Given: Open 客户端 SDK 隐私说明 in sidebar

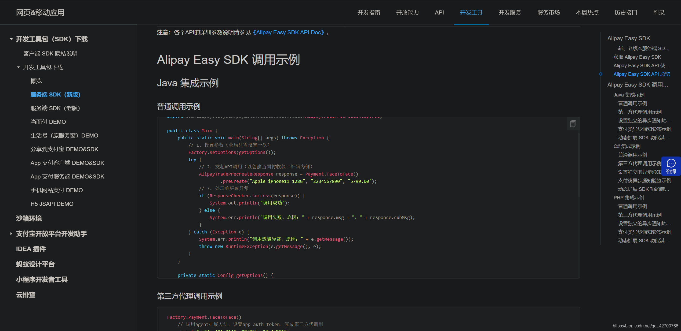Looking at the screenshot, I should click(50, 54).
